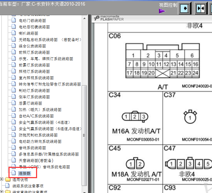This screenshot has width=212, height=193.
Task: Click the purple arrow under 视图控制
Action: (x=162, y=11)
